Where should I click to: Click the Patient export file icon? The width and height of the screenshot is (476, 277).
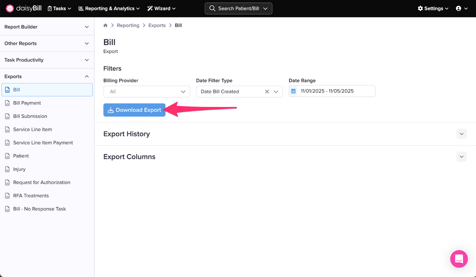click(7, 156)
